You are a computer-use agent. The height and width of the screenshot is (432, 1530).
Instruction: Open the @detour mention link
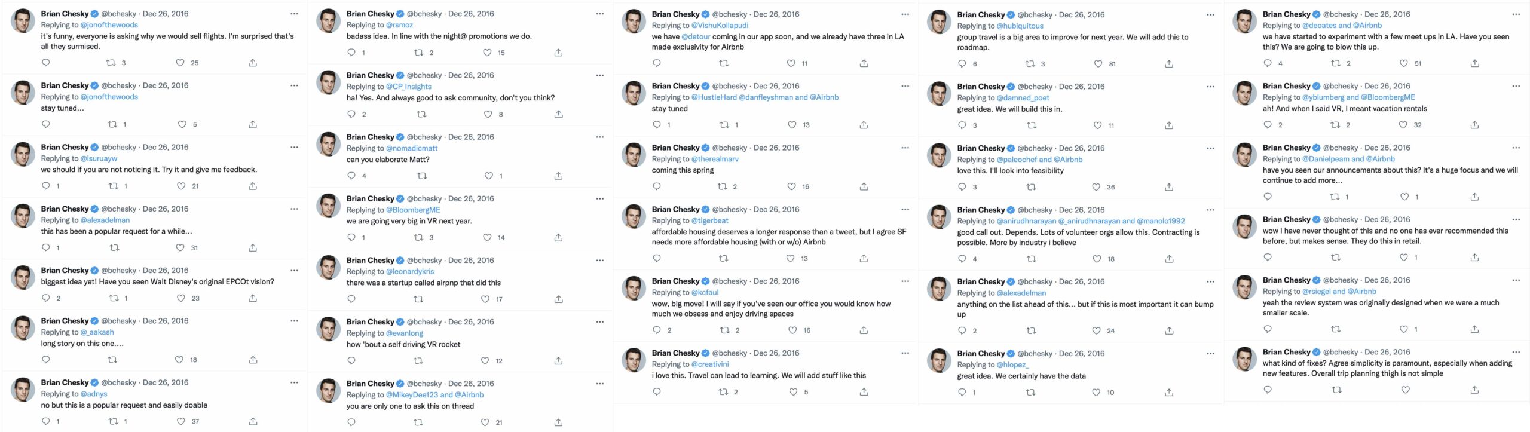(x=696, y=37)
